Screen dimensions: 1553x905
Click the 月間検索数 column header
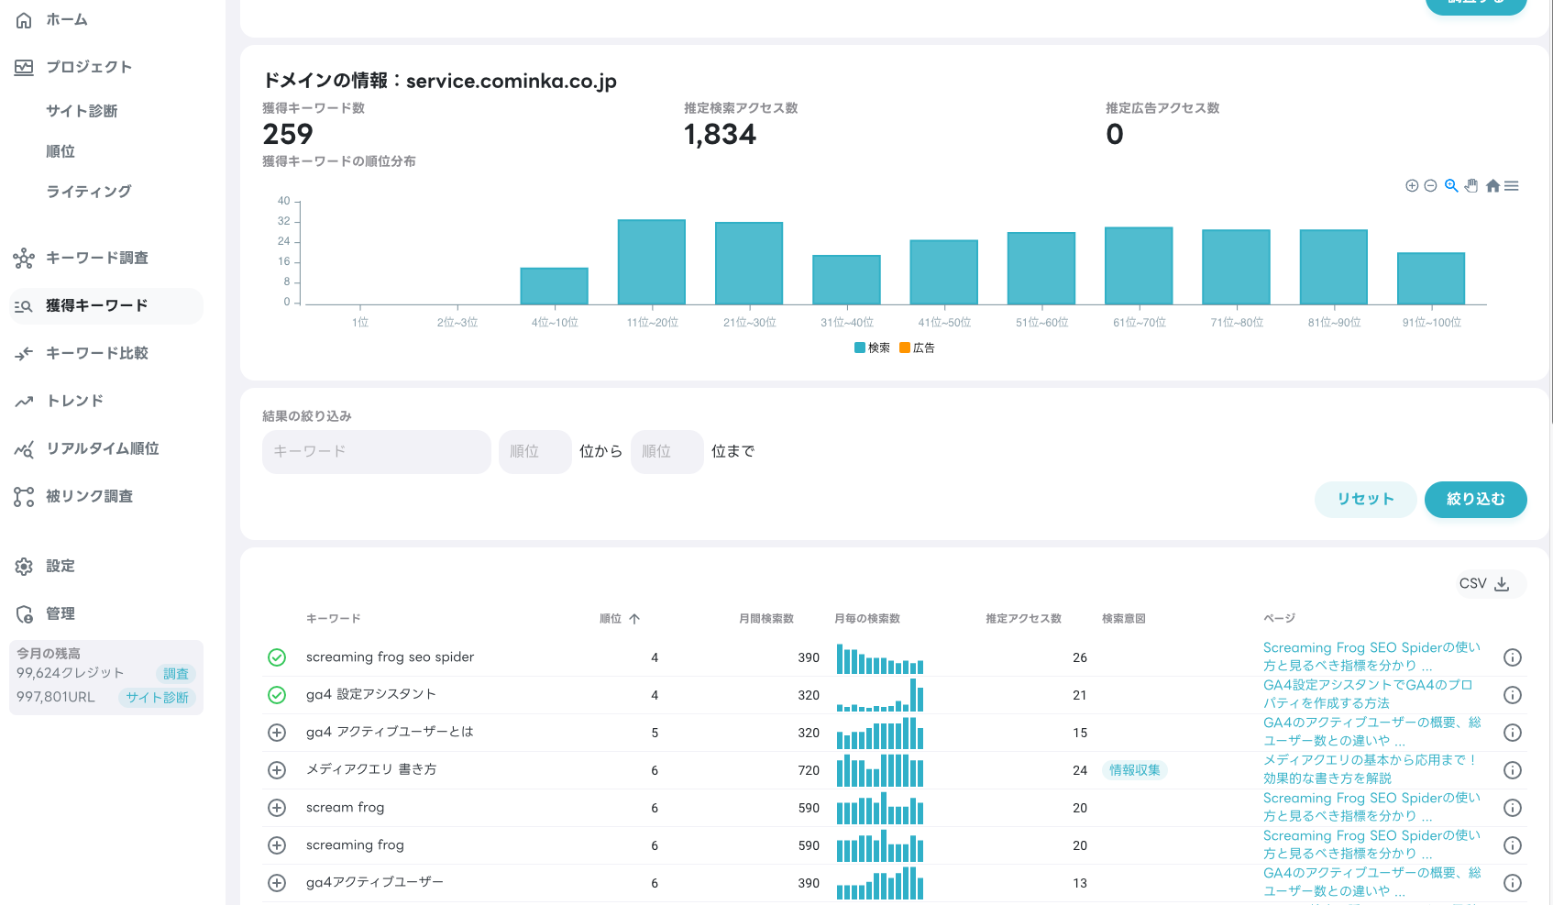(x=766, y=619)
